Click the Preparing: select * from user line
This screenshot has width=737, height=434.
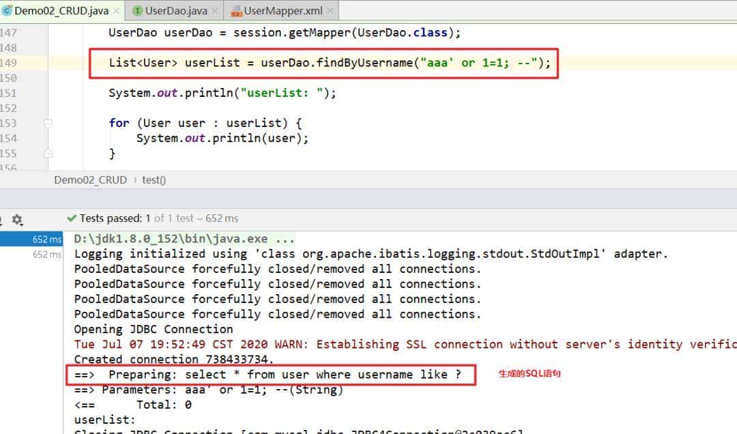[268, 375]
